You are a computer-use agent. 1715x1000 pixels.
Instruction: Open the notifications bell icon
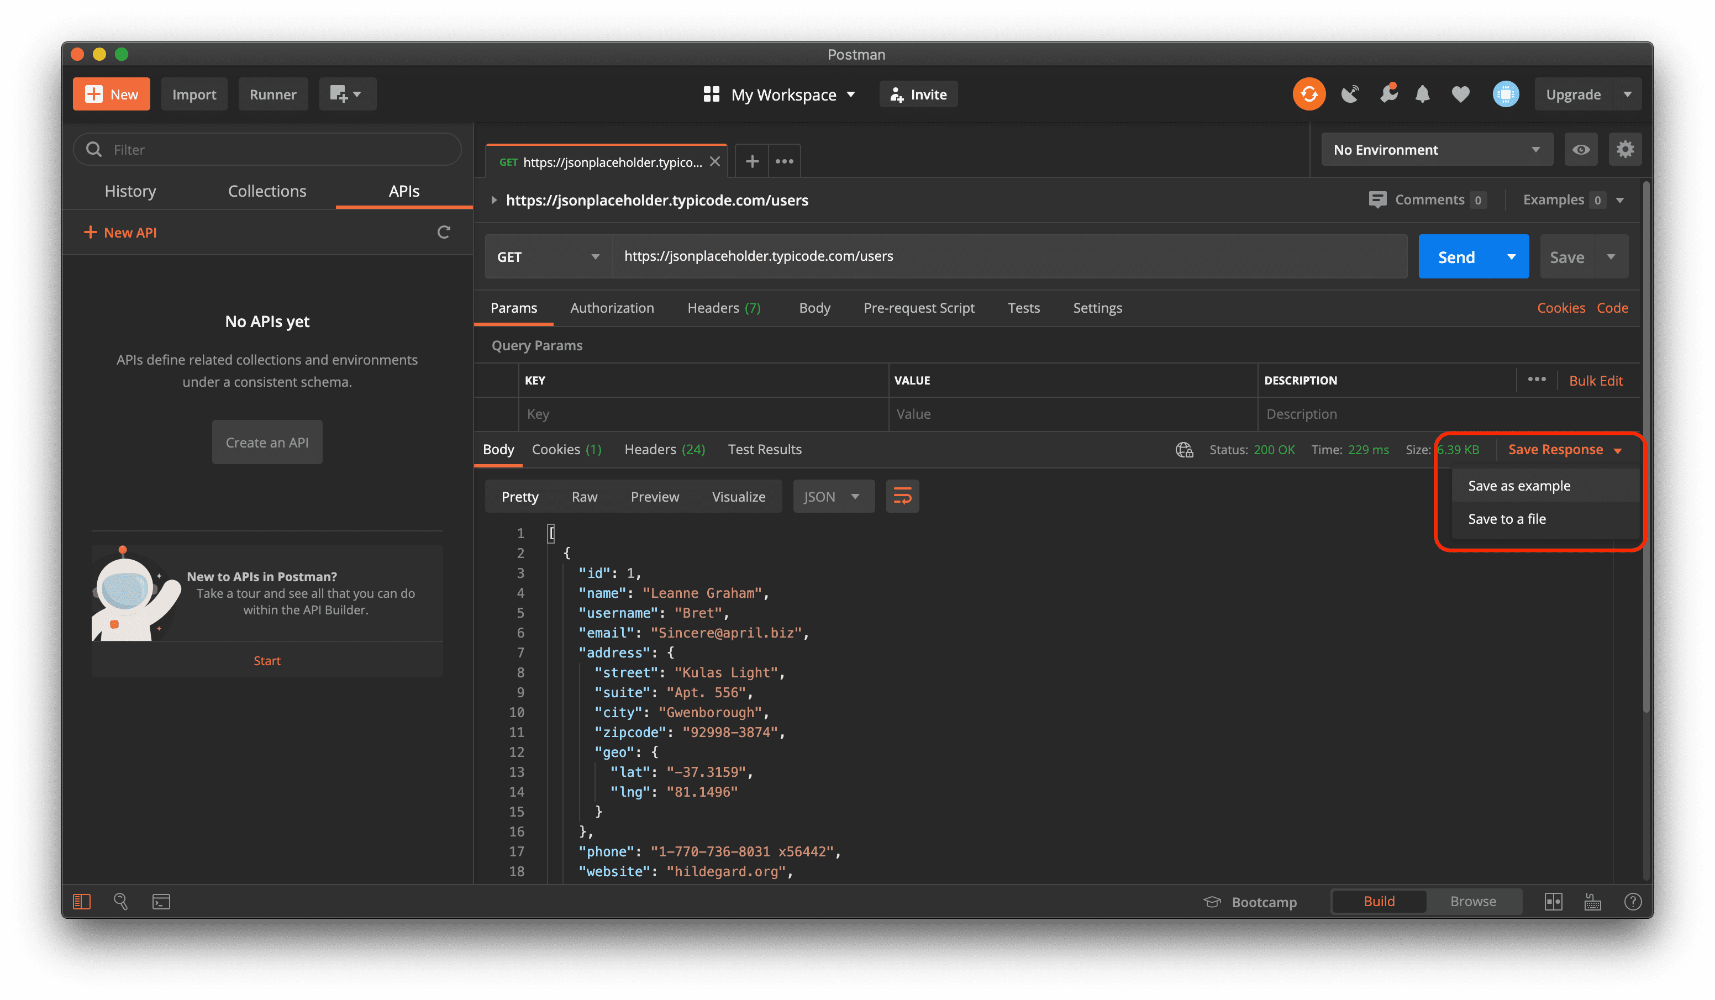1422,94
